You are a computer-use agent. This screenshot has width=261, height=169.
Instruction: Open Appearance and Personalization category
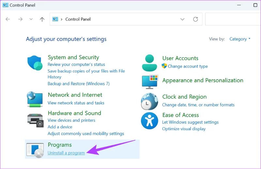click(x=203, y=80)
